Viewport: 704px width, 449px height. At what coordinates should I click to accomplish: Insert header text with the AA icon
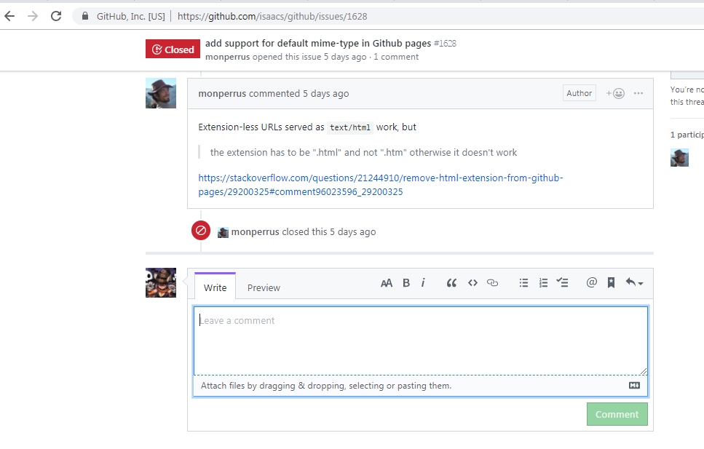387,283
